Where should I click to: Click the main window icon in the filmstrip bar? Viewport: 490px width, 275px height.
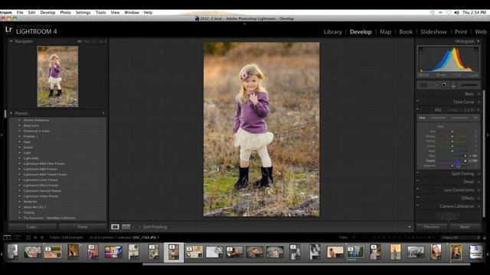7,238
